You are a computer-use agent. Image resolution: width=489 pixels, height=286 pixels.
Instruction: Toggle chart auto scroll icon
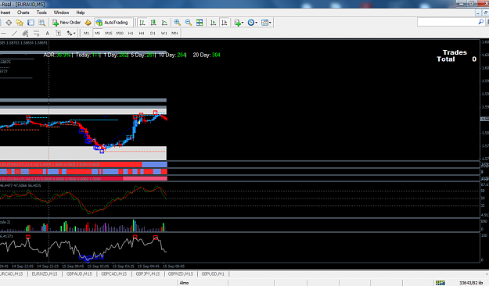coord(213,23)
